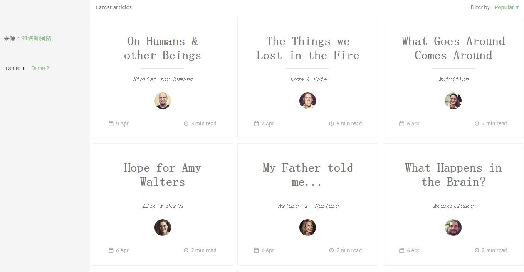Screen dimensions: 524x272
Task: Click the calendar icon in Hope for Amy Walters card
Action: [111, 250]
